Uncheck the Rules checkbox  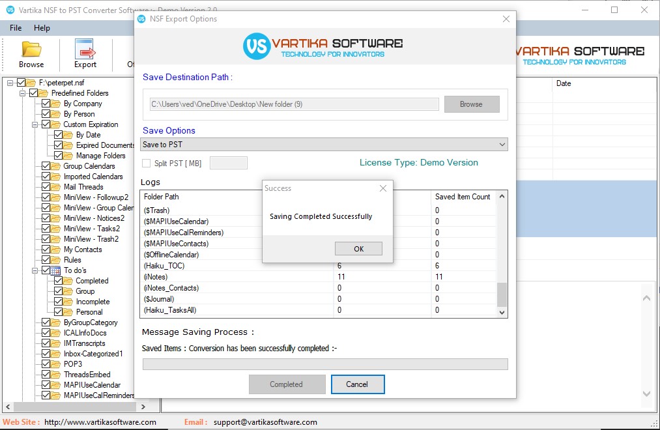coord(46,260)
